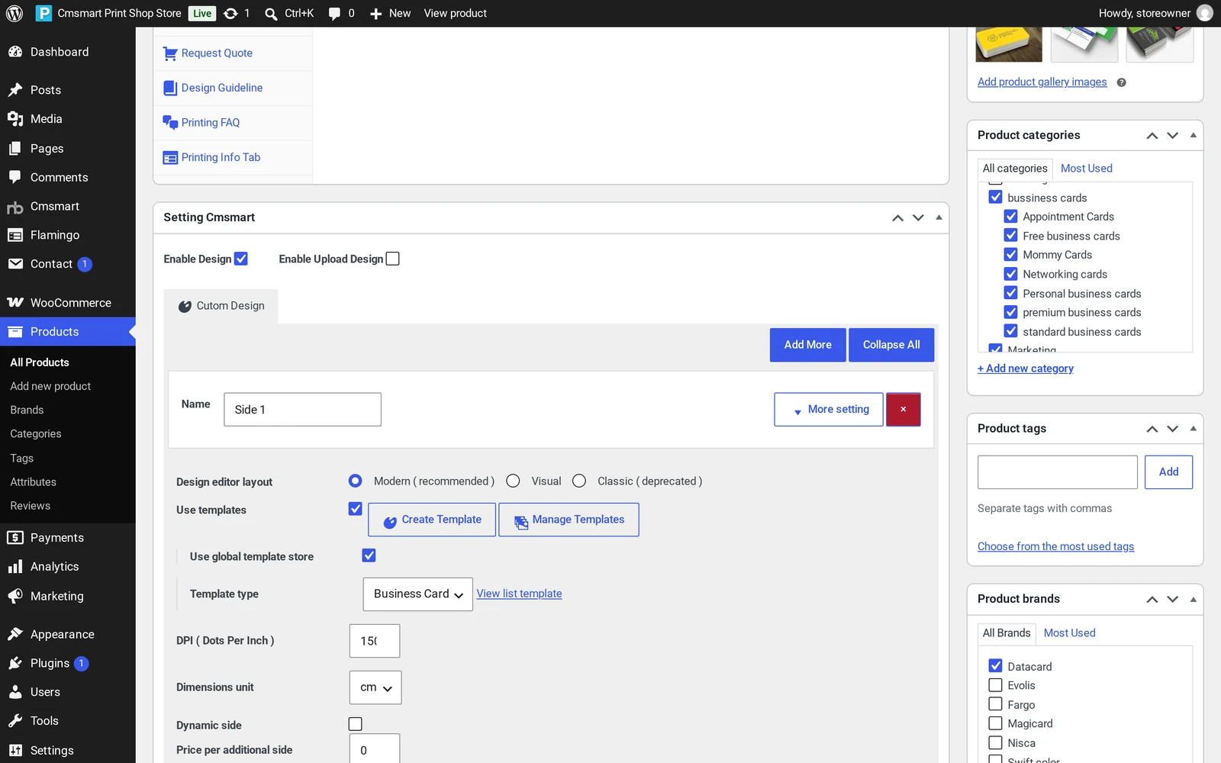Switch to Most Used brands tab
This screenshot has width=1221, height=763.
1069,633
